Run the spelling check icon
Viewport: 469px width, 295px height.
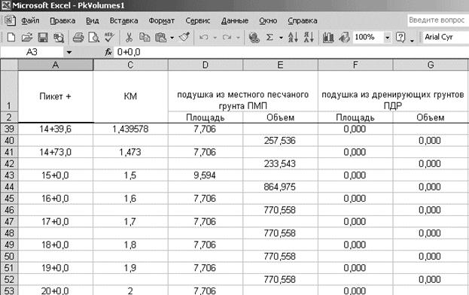[x=109, y=38]
